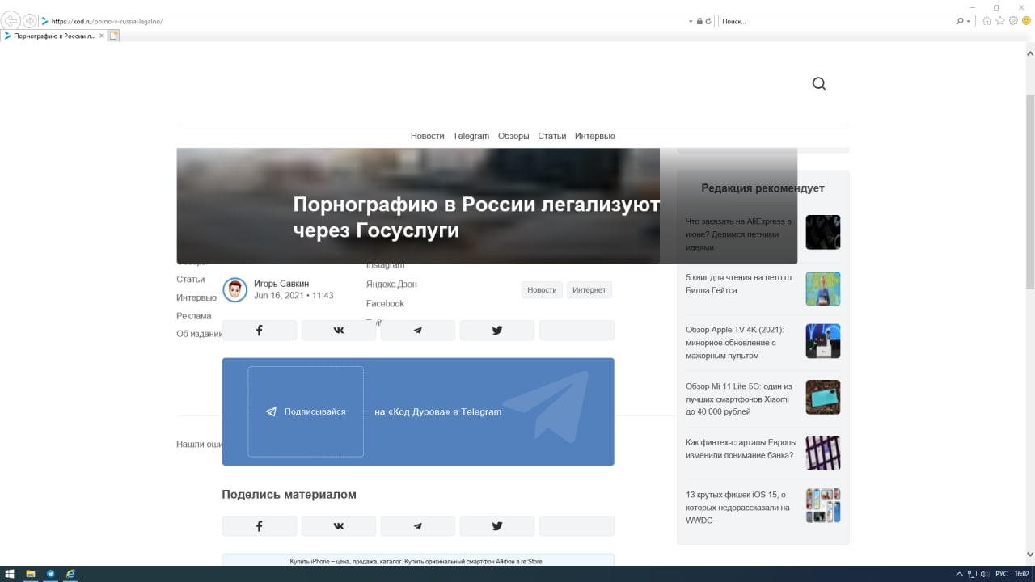Viewport: 1035px width, 582px height.
Task: Share via Telegram under author info
Action: coord(418,331)
